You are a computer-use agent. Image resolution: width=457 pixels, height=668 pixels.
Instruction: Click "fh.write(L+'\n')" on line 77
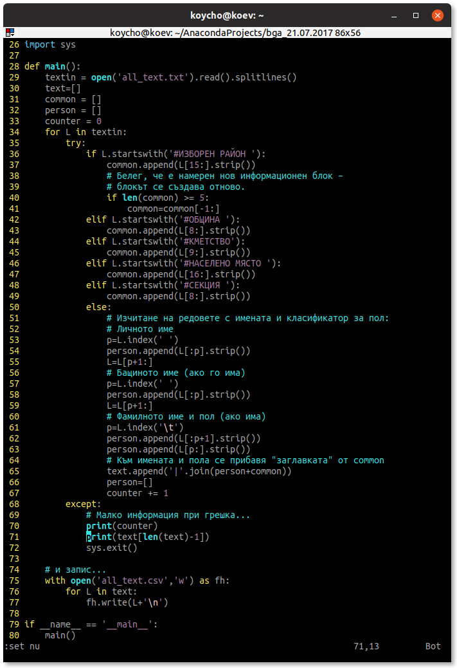[x=127, y=602]
